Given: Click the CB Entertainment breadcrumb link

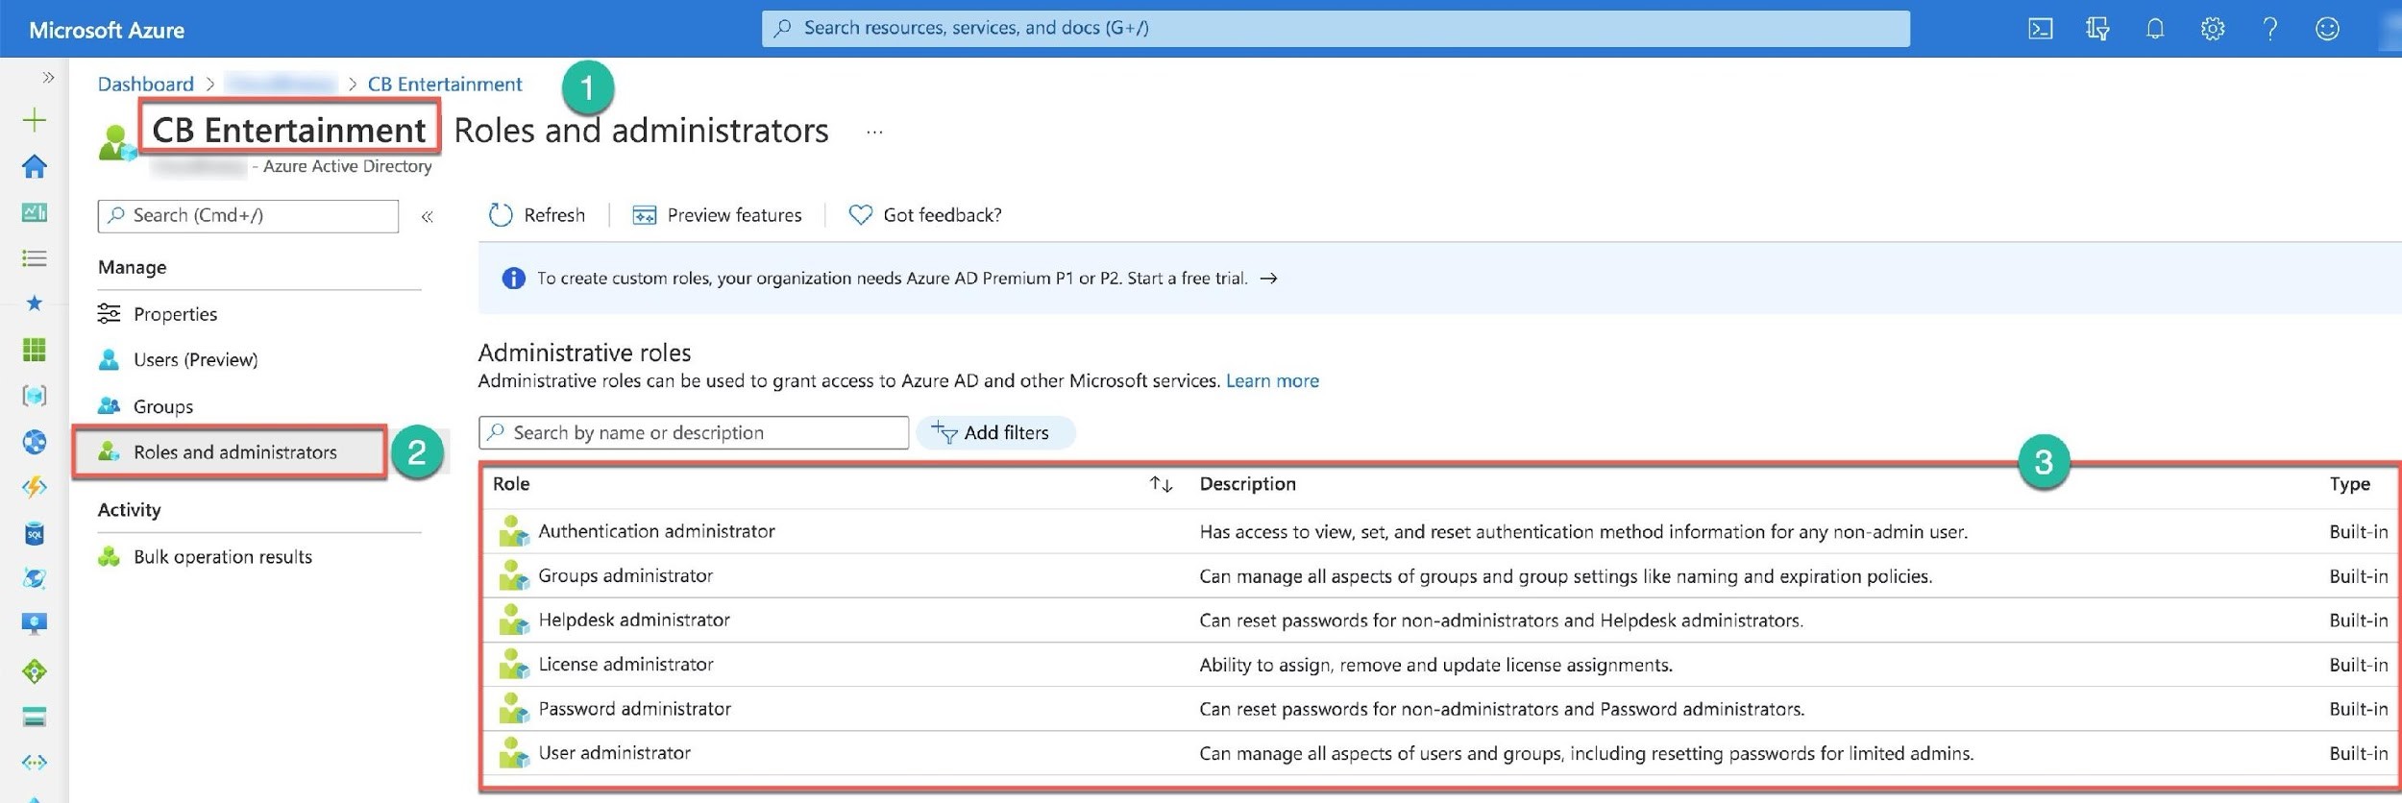Looking at the screenshot, I should (x=445, y=85).
